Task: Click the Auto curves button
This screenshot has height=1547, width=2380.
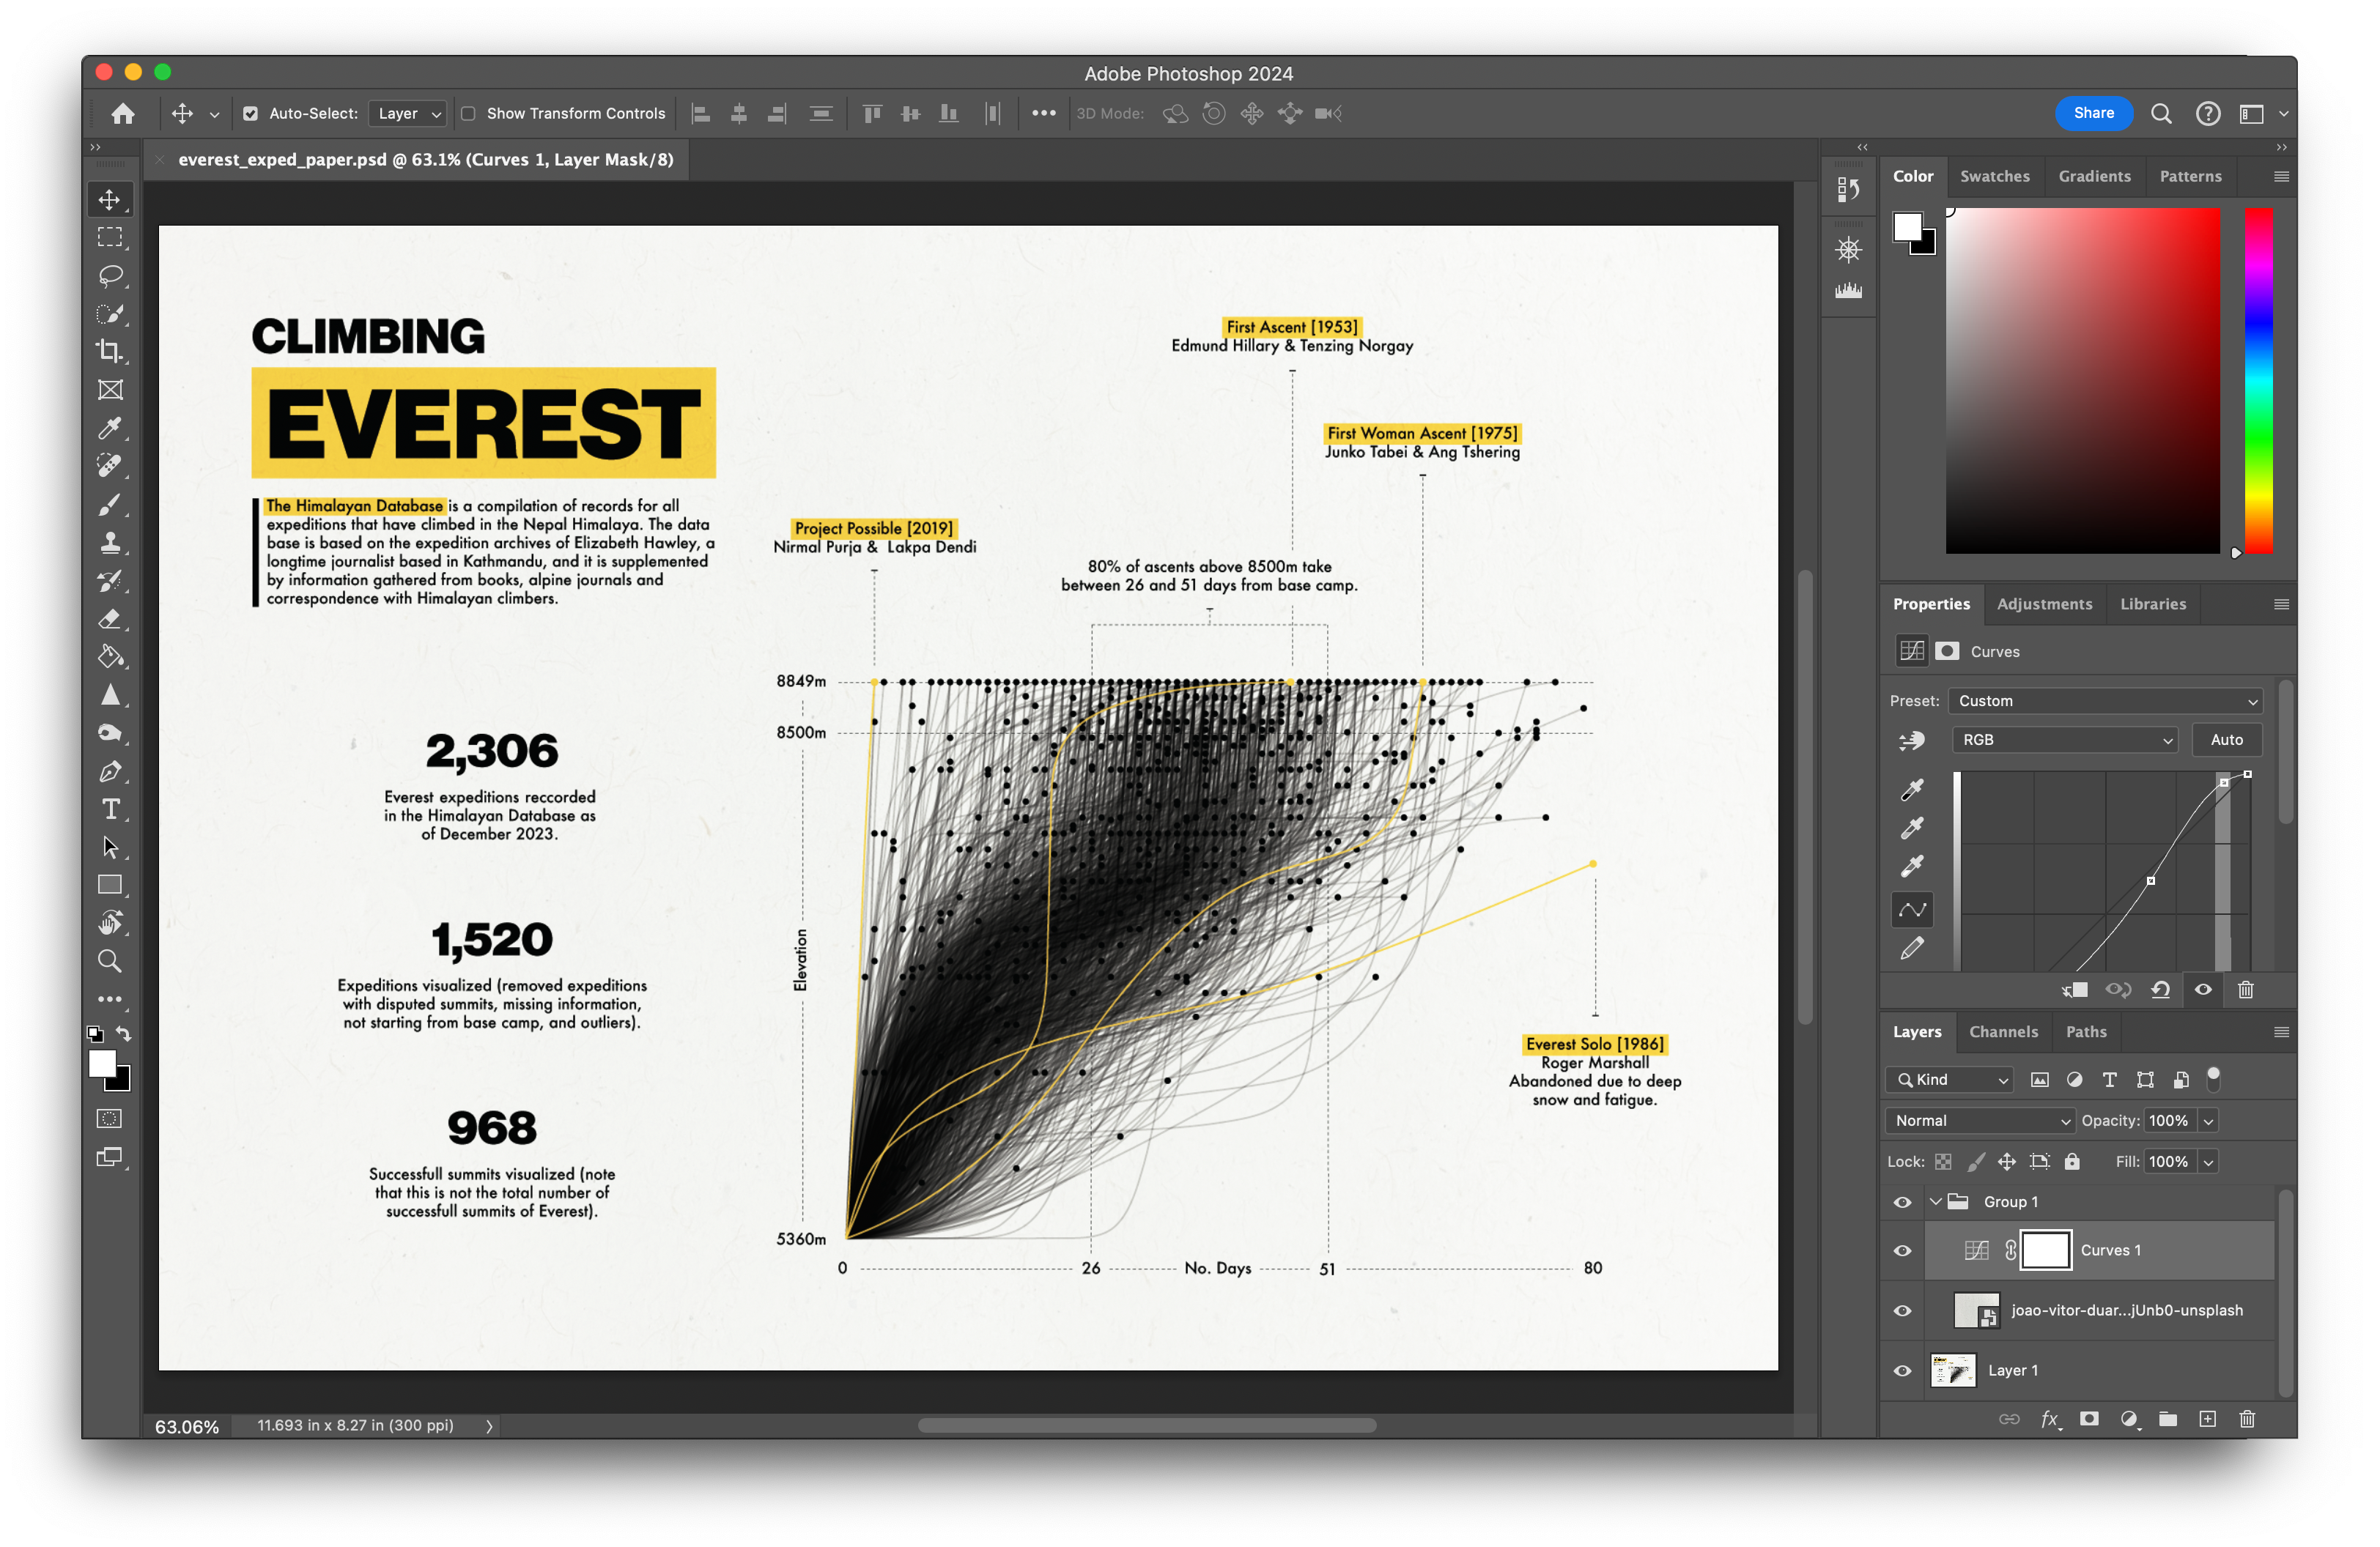Action: pyautogui.click(x=2226, y=740)
